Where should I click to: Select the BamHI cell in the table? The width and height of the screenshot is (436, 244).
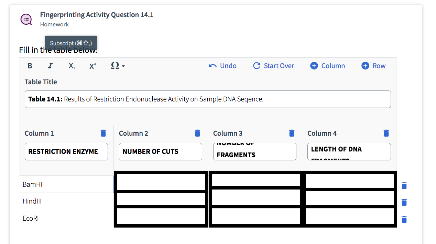pyautogui.click(x=66, y=184)
